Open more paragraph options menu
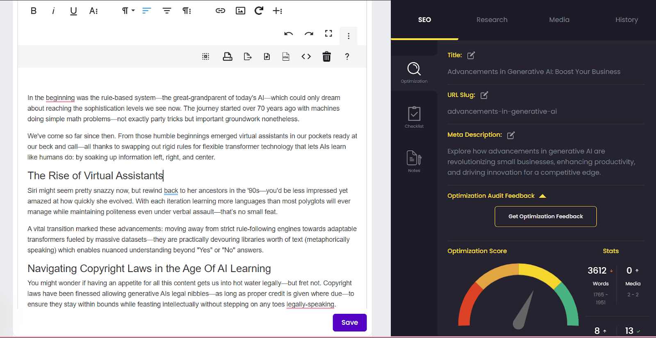656x338 pixels. pos(187,11)
